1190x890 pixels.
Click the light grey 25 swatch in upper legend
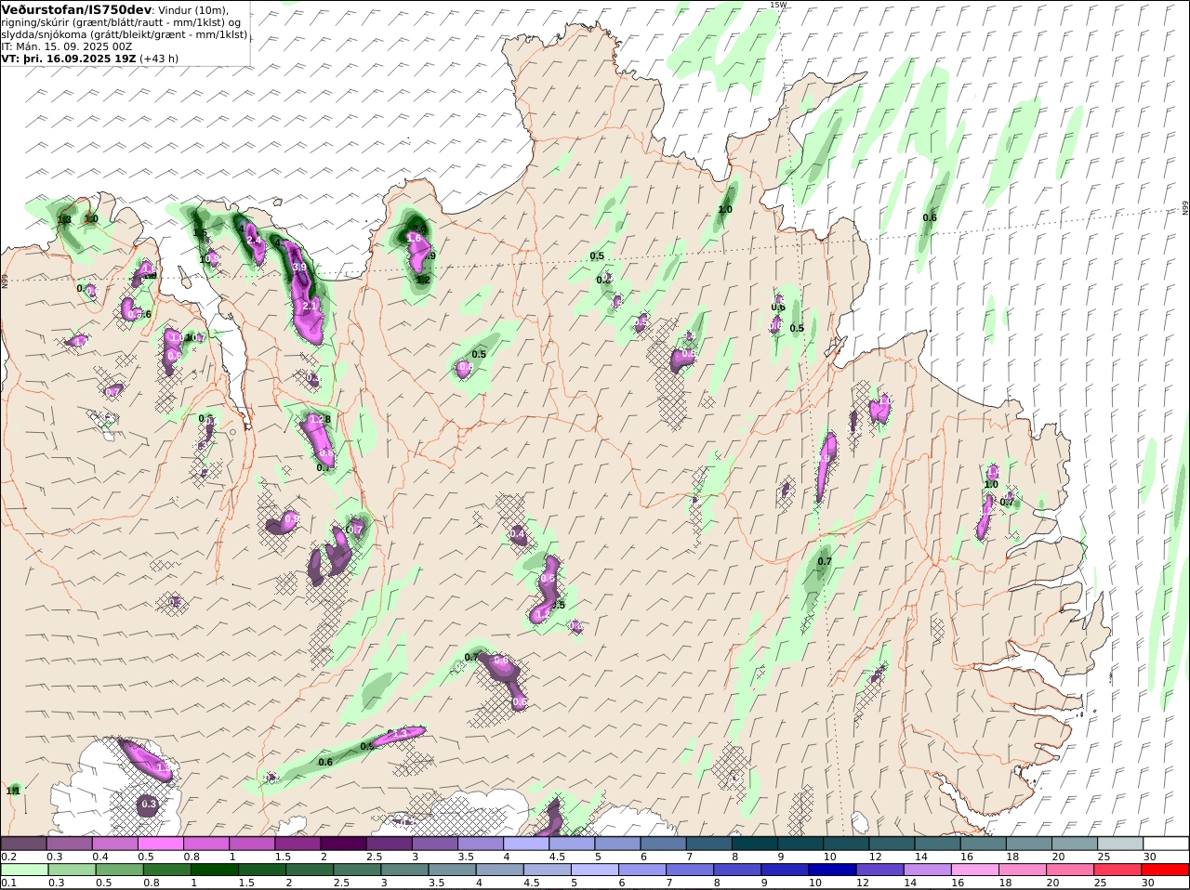[x=1120, y=844]
